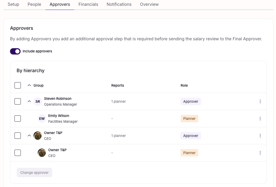The height and width of the screenshot is (187, 276).
Task: Open Emily Wilson row three-dot menu
Action: click(260, 119)
